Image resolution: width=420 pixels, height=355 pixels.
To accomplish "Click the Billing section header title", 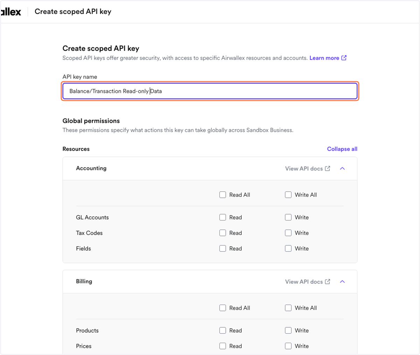I will click(84, 281).
